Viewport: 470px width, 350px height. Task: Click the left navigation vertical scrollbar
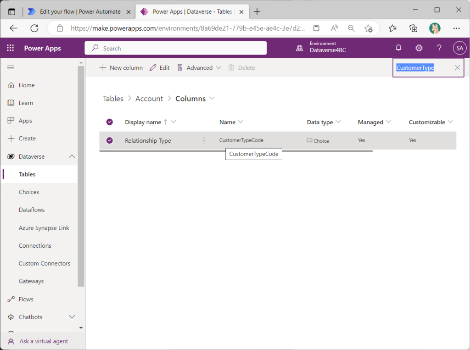[81, 176]
